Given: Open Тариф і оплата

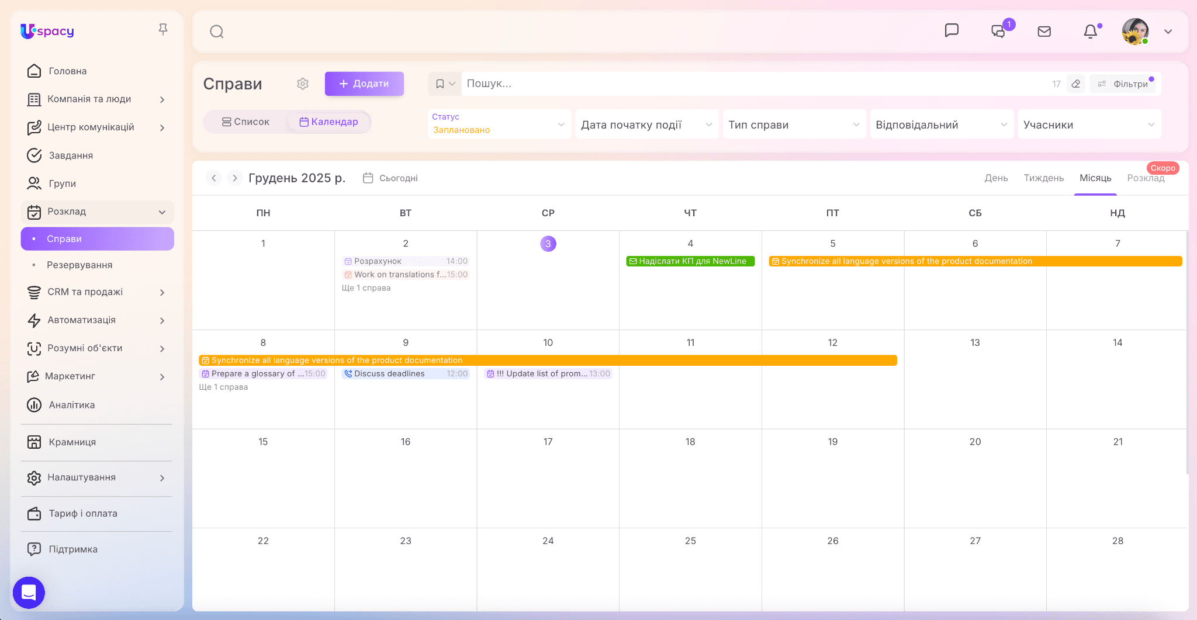Looking at the screenshot, I should 97,514.
